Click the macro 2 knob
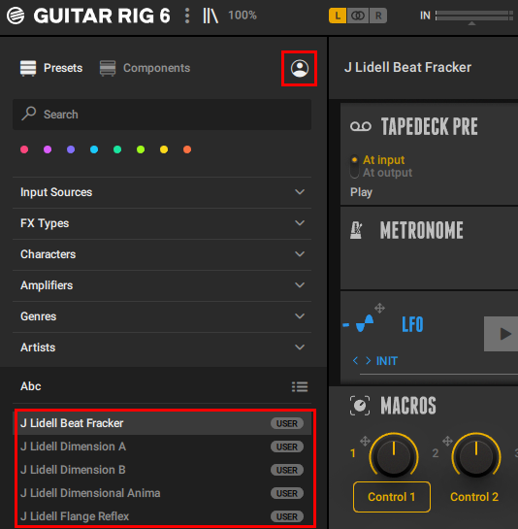The image size is (518, 529). pos(476,456)
